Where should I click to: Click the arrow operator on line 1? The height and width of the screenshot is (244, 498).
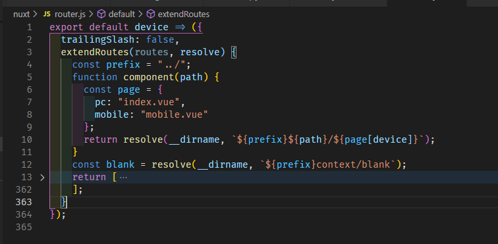(180, 27)
